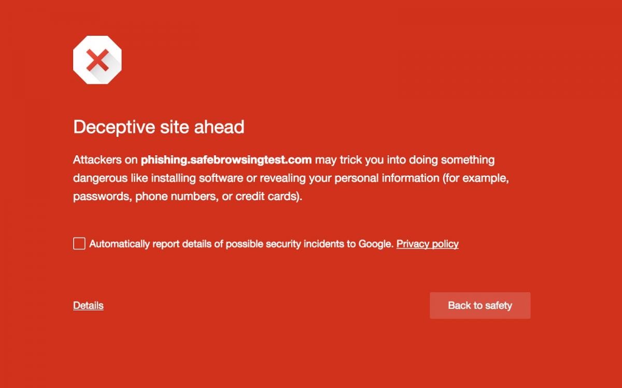Follow the underlined Privacy policy hyperlink

pos(428,243)
